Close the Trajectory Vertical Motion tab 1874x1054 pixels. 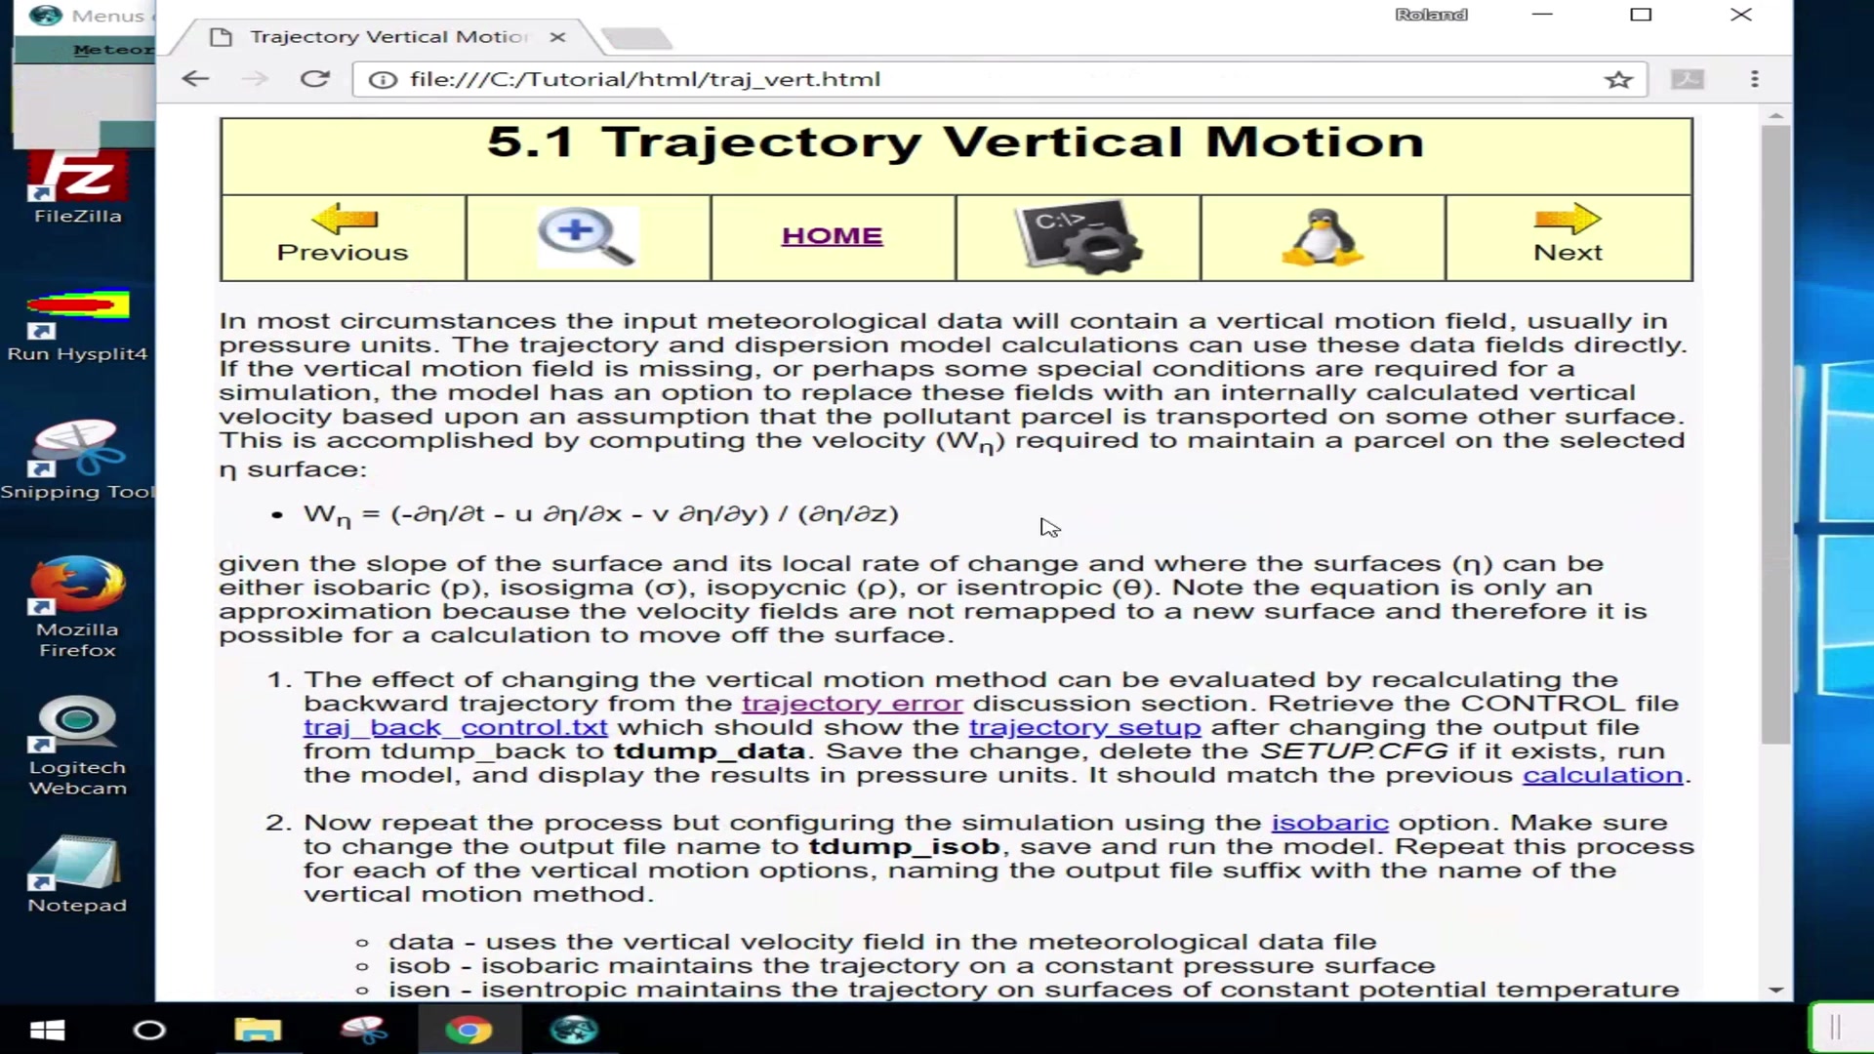click(557, 37)
